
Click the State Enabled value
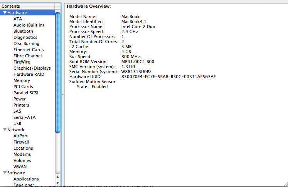[x=99, y=87]
